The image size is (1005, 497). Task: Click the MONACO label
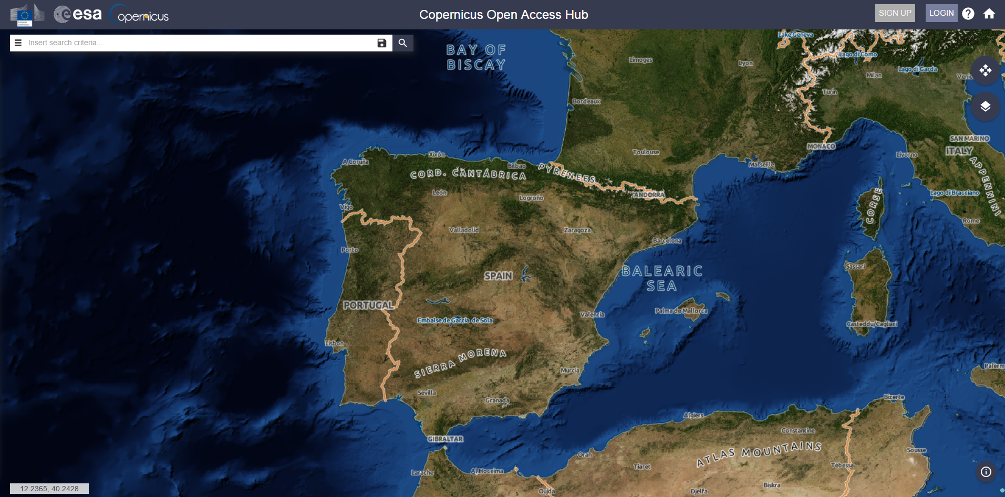coord(821,146)
